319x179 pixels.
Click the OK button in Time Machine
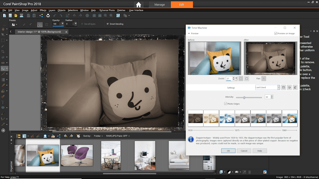pos(228,150)
